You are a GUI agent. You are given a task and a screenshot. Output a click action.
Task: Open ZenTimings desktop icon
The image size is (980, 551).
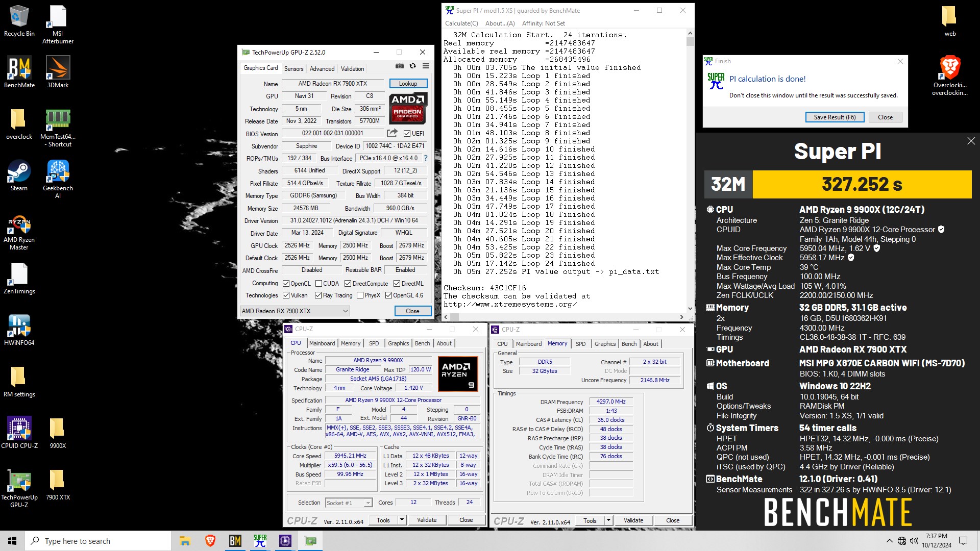[19, 279]
